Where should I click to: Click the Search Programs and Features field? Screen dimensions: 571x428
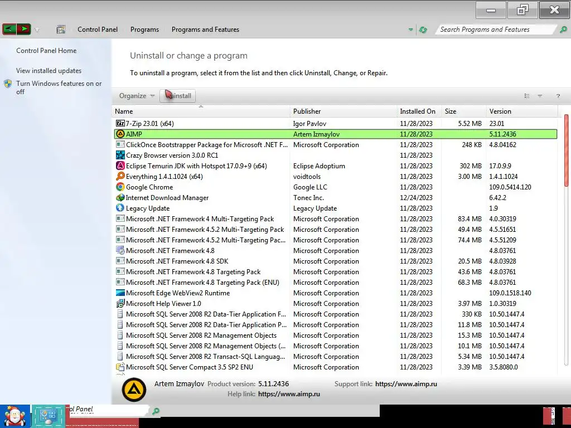pos(495,30)
